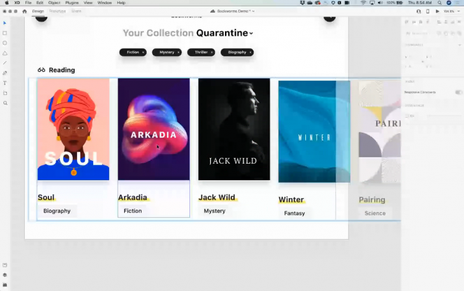464x291 pixels.
Task: Select the Ellipse tool
Action: 4,43
